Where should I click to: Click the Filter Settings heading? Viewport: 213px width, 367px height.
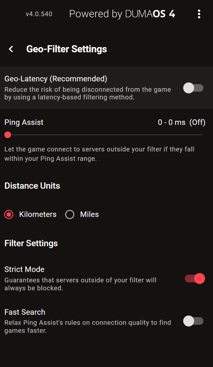[31, 243]
